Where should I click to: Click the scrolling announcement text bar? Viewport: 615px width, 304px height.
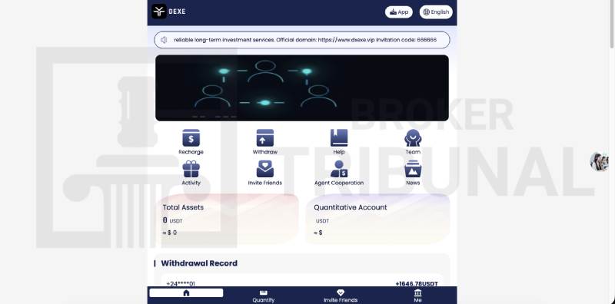coord(302,40)
